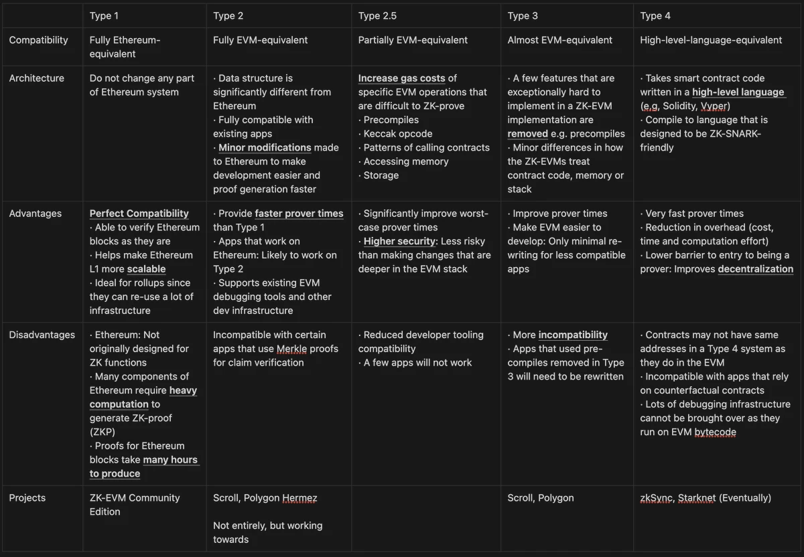Select the Advantages row label

tap(35, 214)
